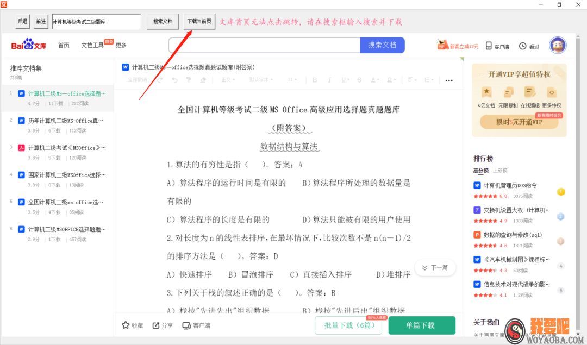This screenshot has height=345, width=587.
Task: Click the 客户端 icon in bottom bar
Action: pos(187,325)
